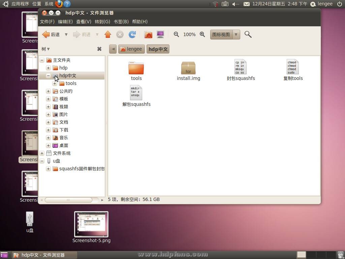Select the 解包squashfs script file
This screenshot has height=259, width=345.
136,93
